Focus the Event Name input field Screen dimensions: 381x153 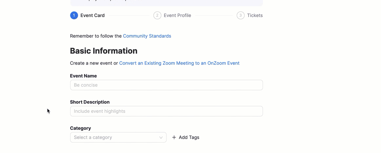(x=166, y=85)
